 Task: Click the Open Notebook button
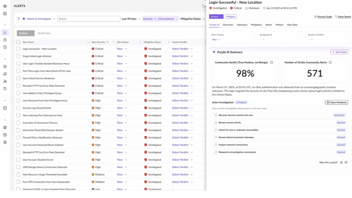pyautogui.click(x=336, y=102)
